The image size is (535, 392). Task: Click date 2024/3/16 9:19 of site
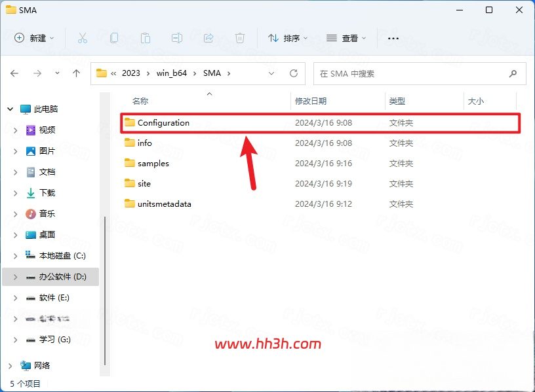pos(323,184)
